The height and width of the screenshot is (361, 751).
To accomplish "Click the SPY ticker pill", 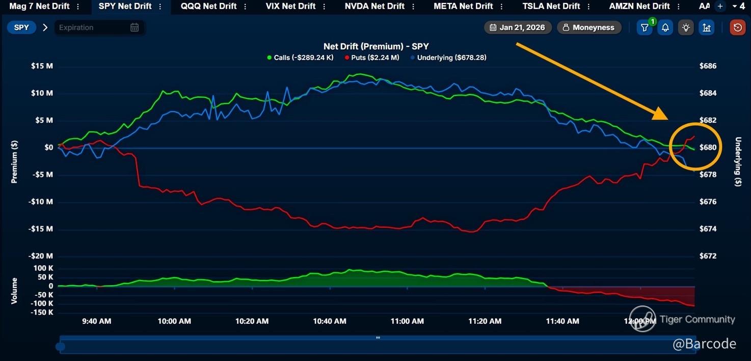I will click(x=21, y=27).
